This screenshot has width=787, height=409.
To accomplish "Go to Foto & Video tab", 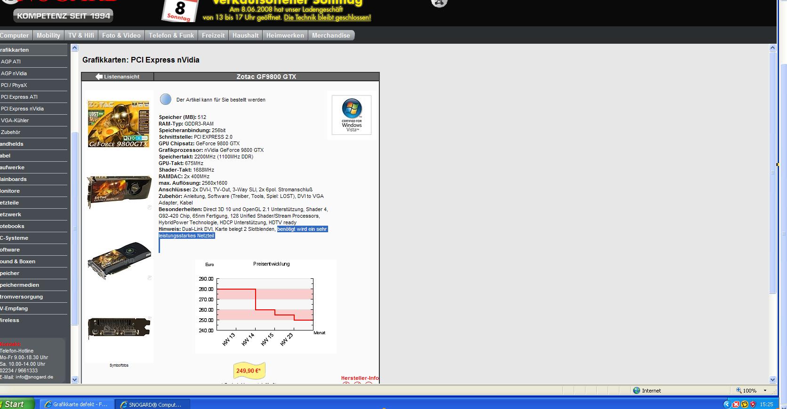I will (x=121, y=35).
